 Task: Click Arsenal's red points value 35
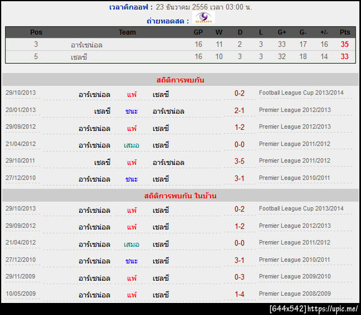(x=345, y=44)
